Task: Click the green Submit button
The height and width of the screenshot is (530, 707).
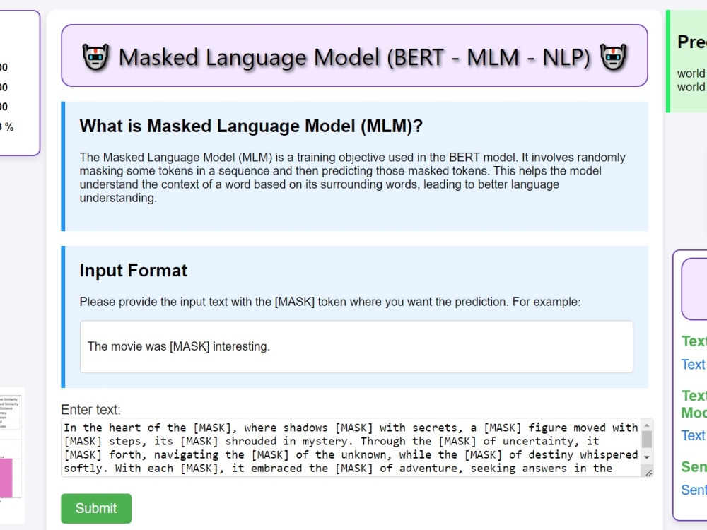Action: click(x=96, y=508)
